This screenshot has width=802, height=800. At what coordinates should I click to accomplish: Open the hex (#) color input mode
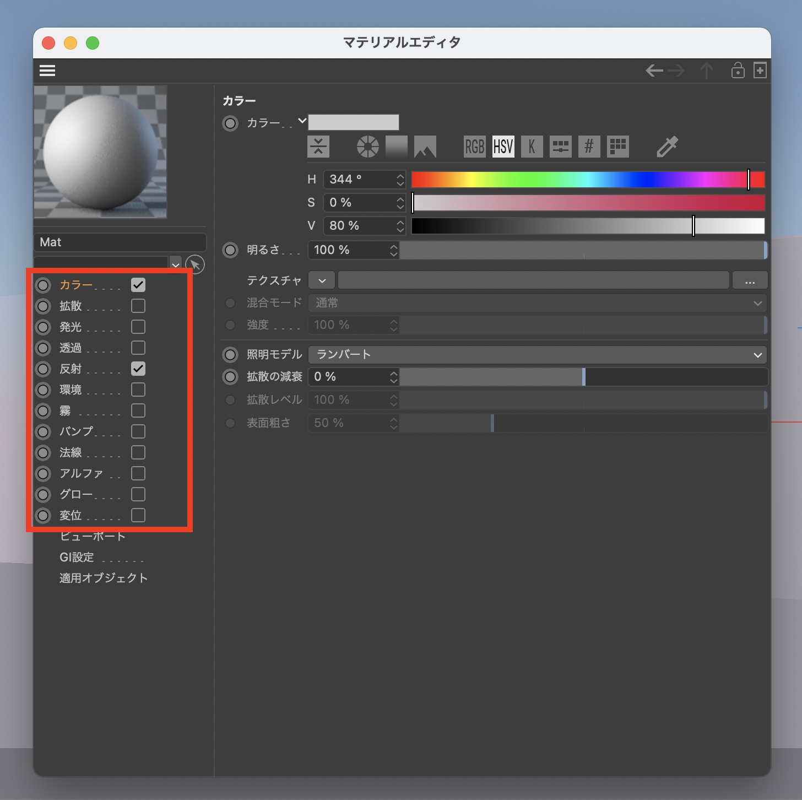coord(589,147)
